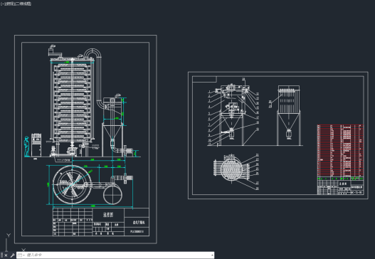Select the red parts list table
This screenshot has height=259, width=375.
pyautogui.click(x=340, y=151)
